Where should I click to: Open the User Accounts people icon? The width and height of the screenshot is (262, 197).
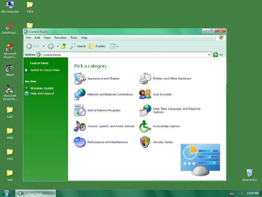pyautogui.click(x=145, y=94)
